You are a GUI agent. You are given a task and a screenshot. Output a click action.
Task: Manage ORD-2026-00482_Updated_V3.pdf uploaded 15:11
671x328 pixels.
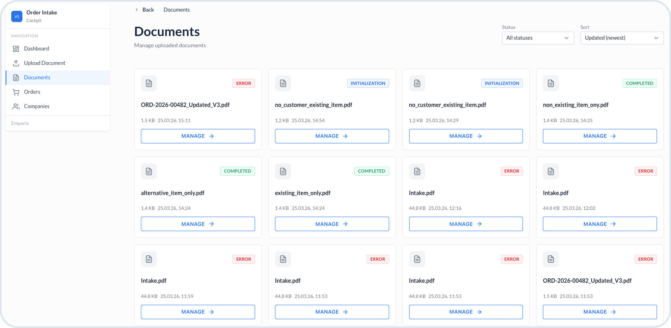[x=198, y=136]
